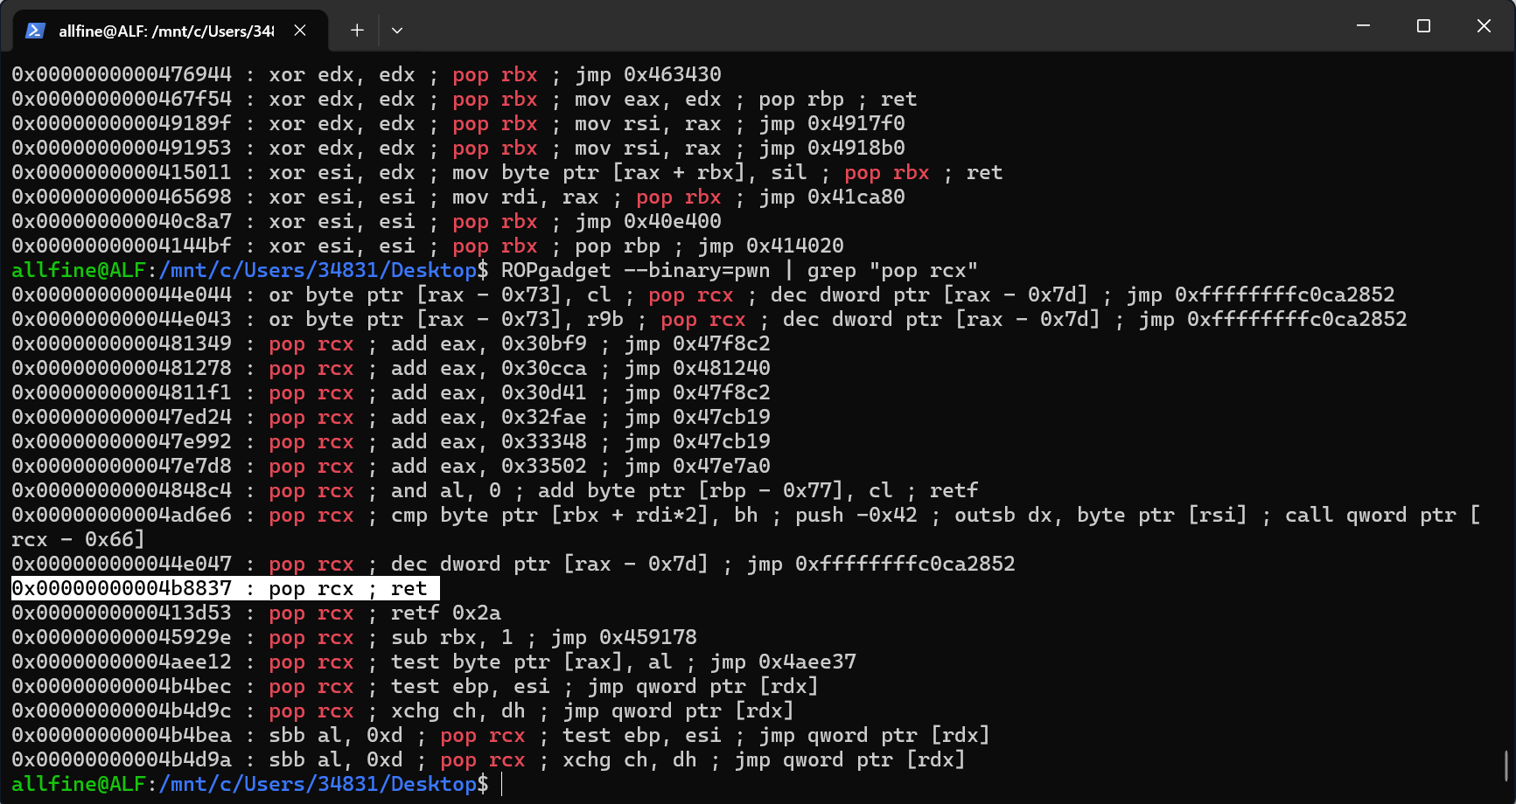Close the allfine@ALF terminal tab
Image resolution: width=1516 pixels, height=804 pixels.
click(x=300, y=31)
